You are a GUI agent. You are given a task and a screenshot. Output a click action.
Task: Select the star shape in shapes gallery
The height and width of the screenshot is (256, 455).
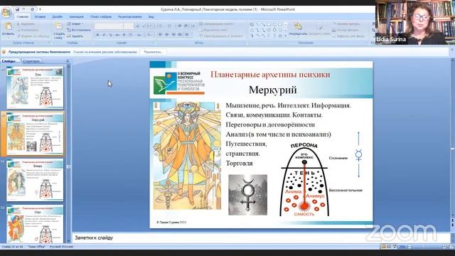click(280, 36)
